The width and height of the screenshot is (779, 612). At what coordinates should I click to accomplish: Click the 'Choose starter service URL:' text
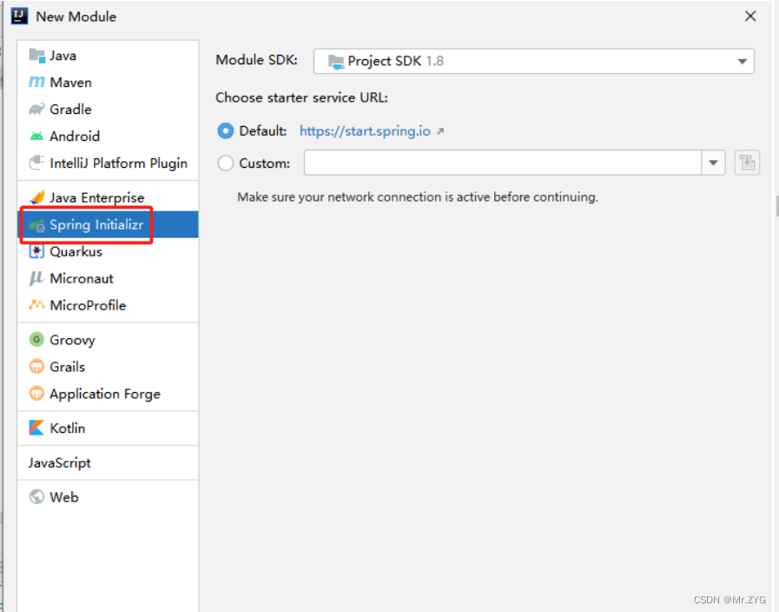[x=301, y=97]
